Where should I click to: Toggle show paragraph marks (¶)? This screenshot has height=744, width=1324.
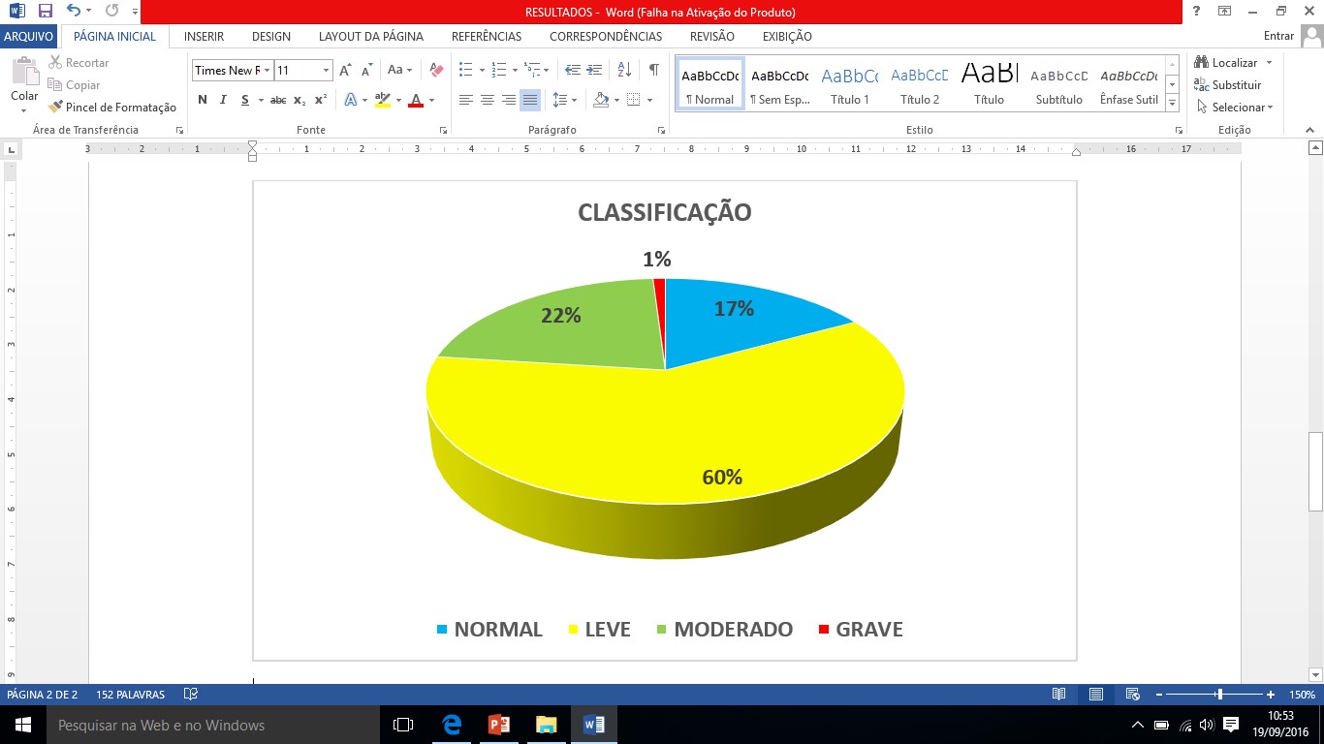point(653,70)
